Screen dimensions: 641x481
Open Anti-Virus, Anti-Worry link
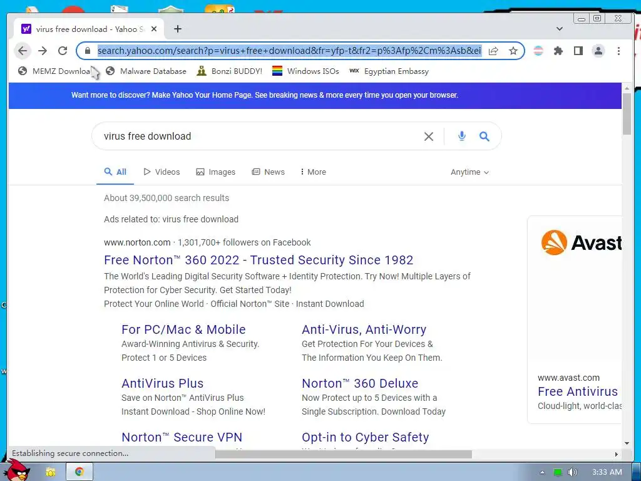click(364, 329)
